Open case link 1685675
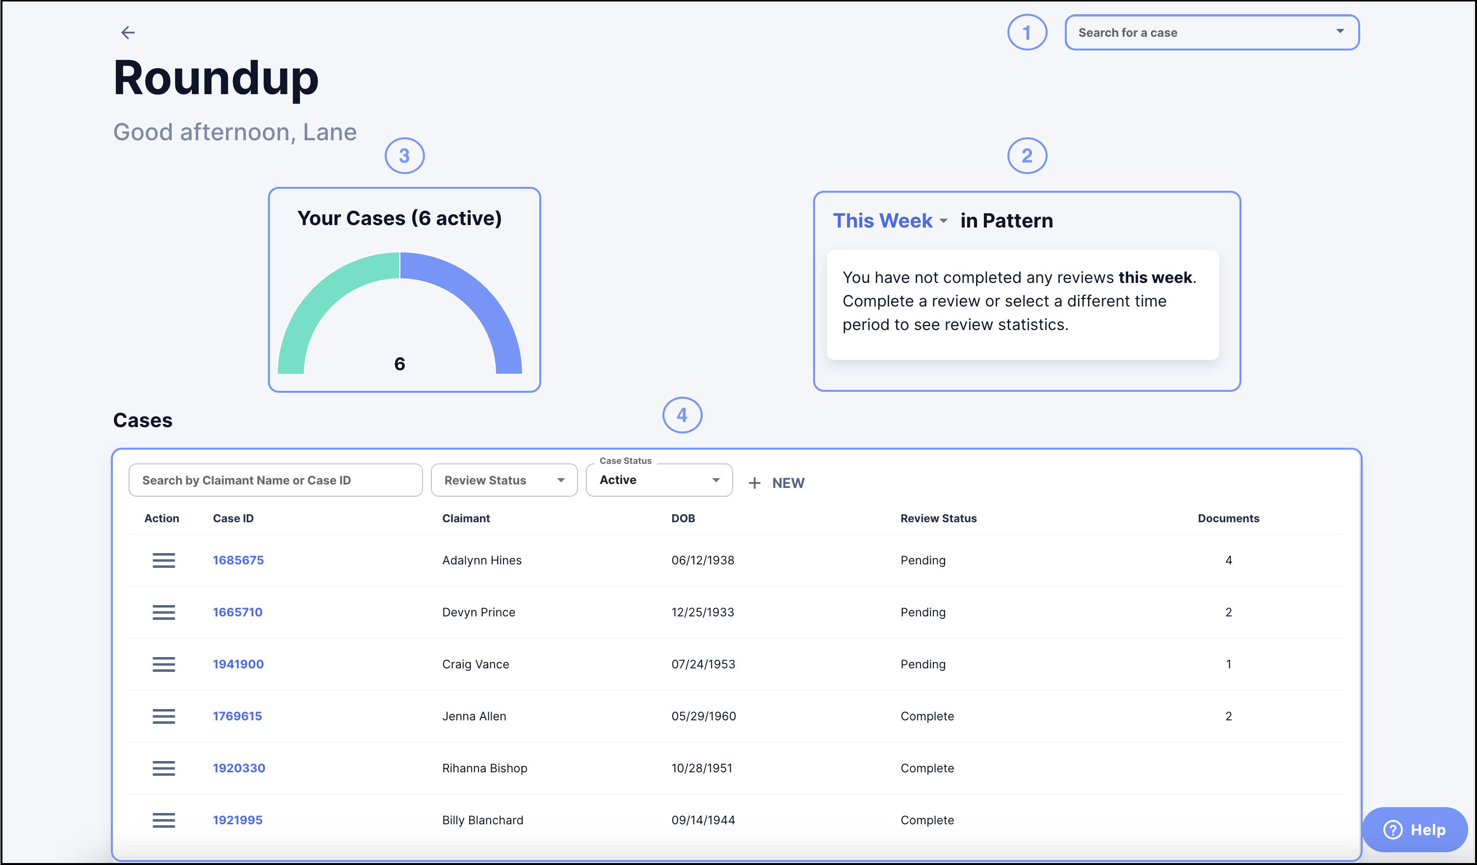The image size is (1477, 865). [238, 560]
